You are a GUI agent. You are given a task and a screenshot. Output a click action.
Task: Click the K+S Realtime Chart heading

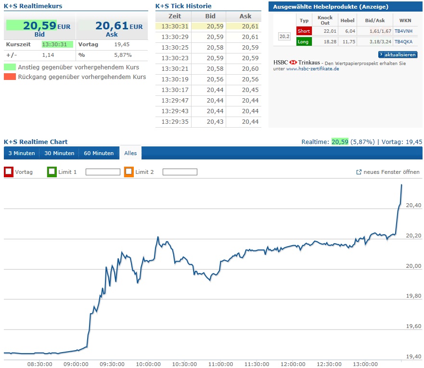(x=36, y=142)
